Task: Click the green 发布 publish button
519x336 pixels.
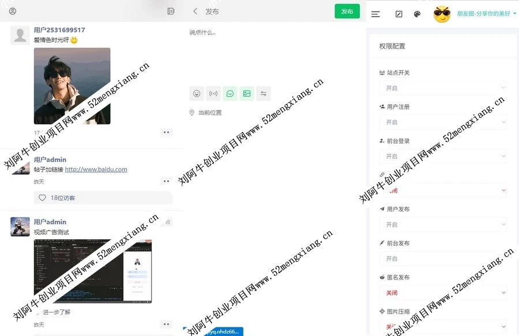Action: click(x=347, y=12)
